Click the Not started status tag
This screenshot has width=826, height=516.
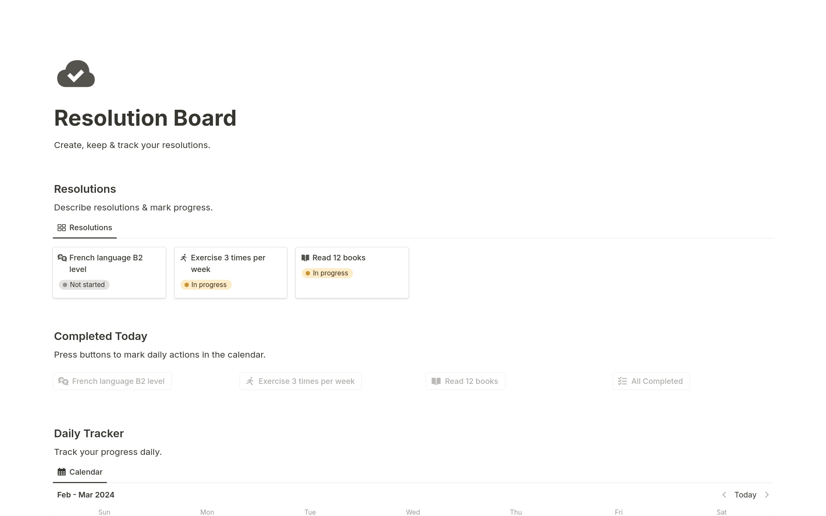click(84, 285)
